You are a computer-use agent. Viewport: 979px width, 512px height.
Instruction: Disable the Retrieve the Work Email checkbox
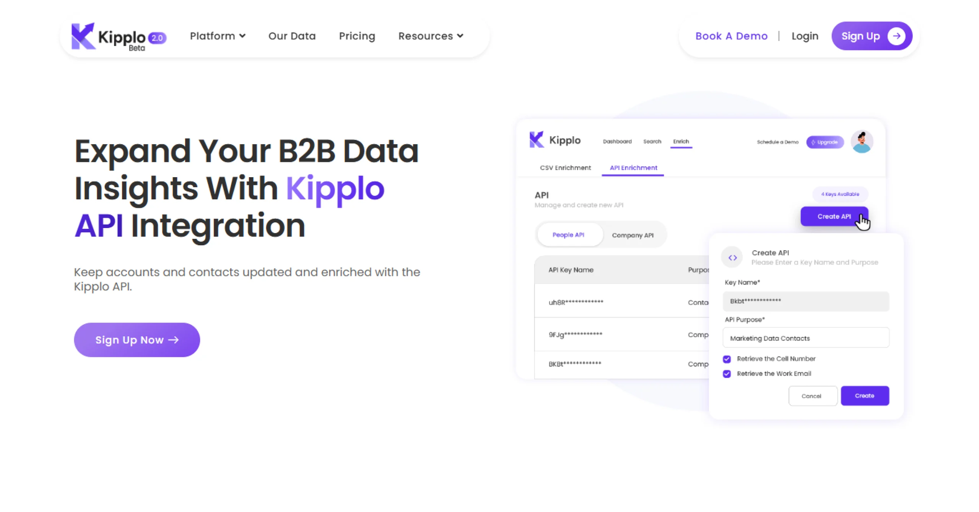tap(727, 374)
